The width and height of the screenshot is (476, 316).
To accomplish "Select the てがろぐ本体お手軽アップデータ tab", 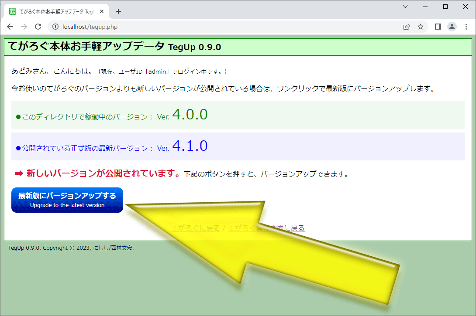I will click(x=56, y=11).
